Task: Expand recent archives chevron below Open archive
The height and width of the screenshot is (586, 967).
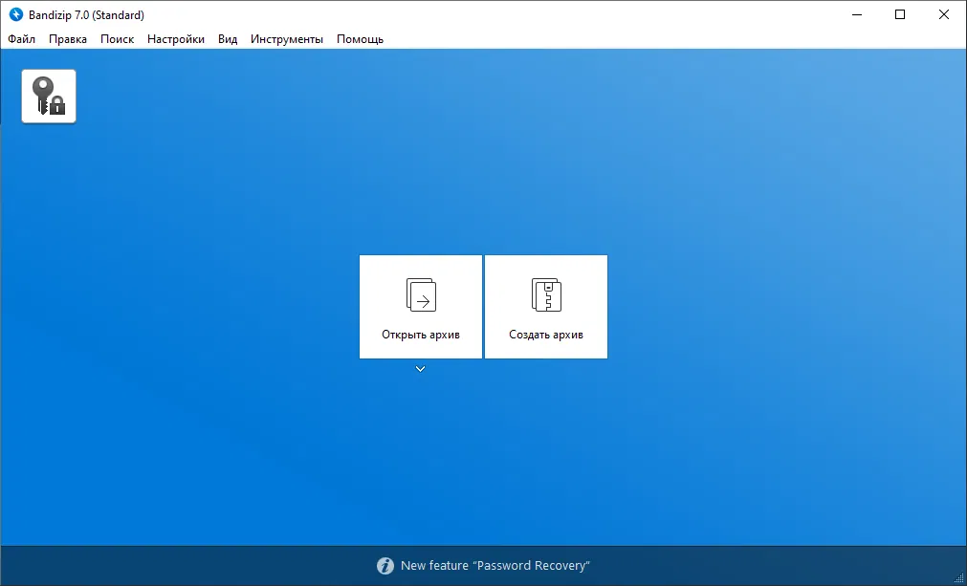Action: pos(420,369)
